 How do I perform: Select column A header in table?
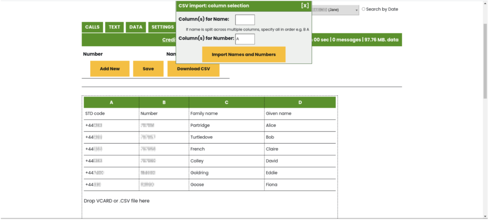point(112,102)
